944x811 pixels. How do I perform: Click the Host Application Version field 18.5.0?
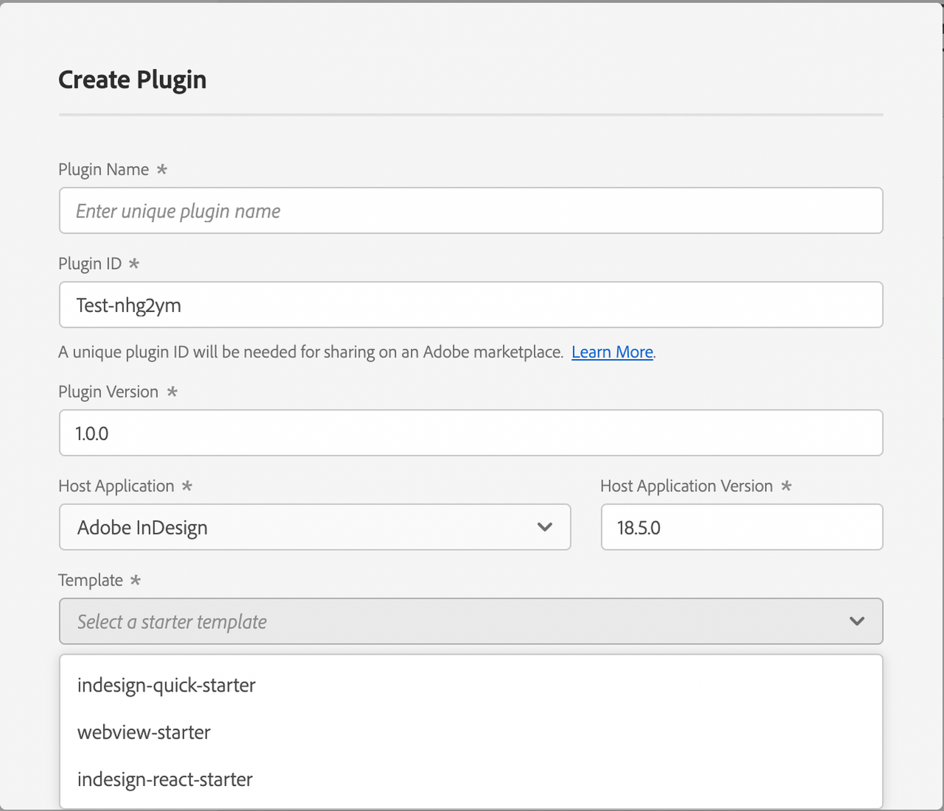pos(742,527)
